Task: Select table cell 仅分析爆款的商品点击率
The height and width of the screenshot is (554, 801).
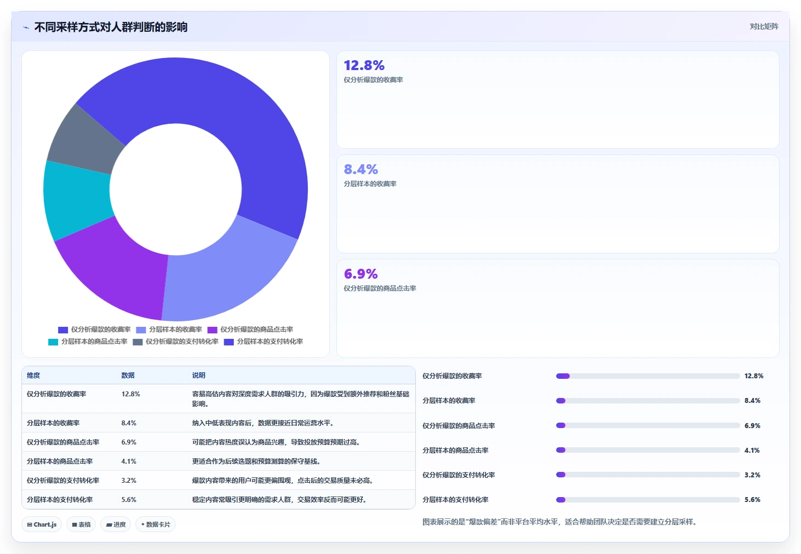Action: pos(63,442)
